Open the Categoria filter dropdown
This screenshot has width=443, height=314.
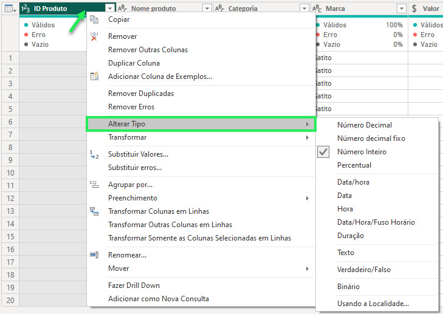(x=304, y=9)
